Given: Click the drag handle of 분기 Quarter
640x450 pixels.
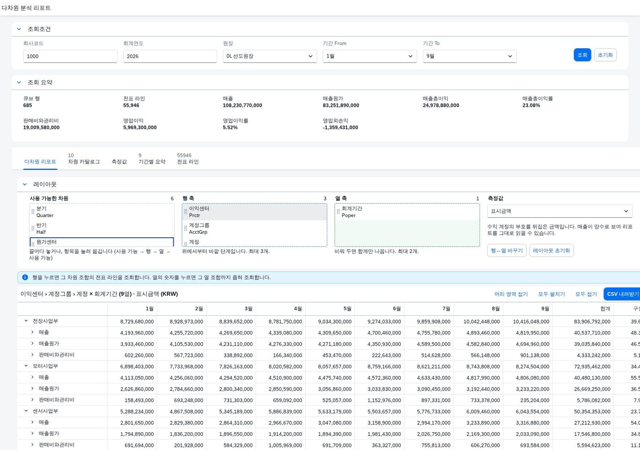Looking at the screenshot, I should pyautogui.click(x=33, y=212).
